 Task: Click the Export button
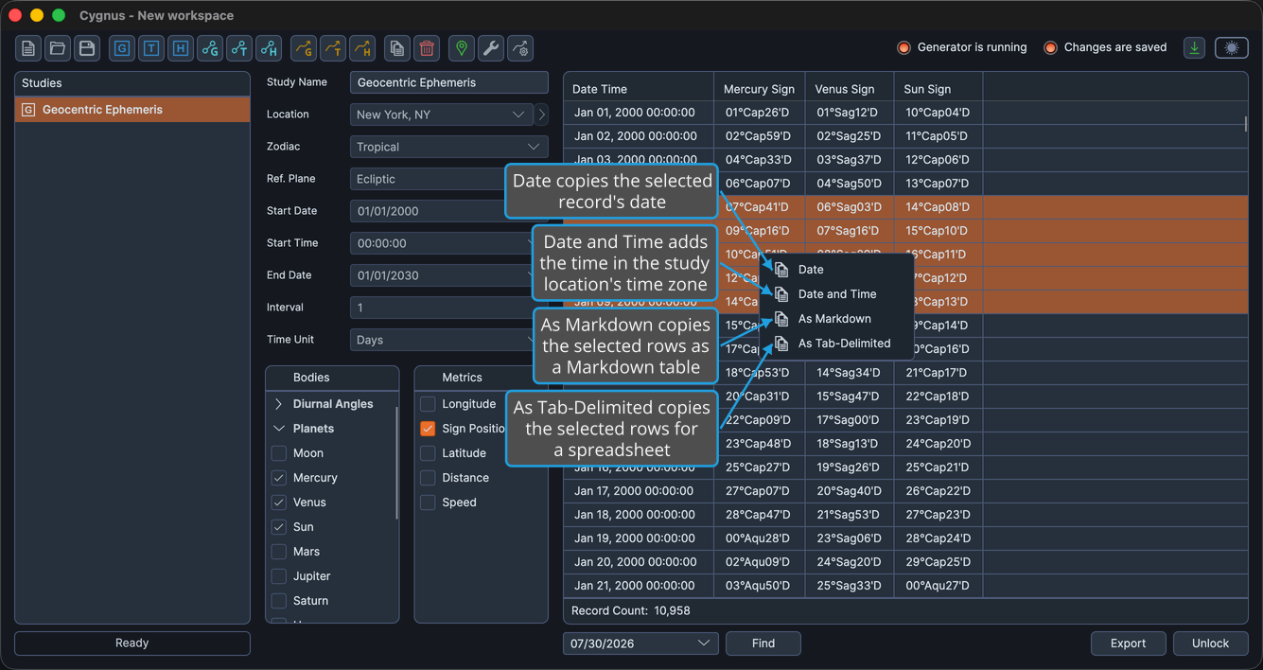point(1128,644)
